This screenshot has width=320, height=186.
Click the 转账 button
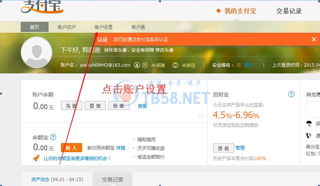pyautogui.click(x=119, y=105)
